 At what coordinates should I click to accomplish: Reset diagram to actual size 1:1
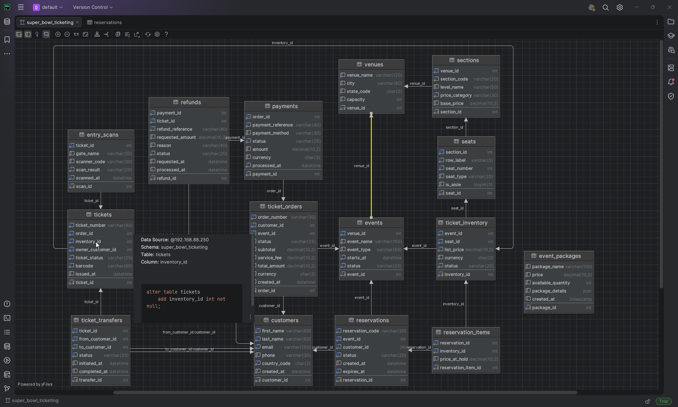click(76, 34)
